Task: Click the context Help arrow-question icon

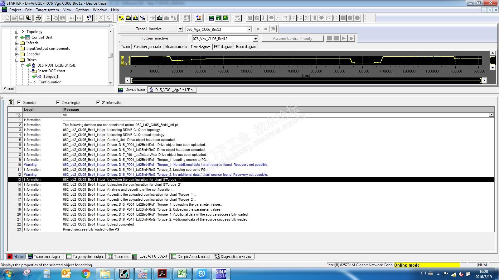Action: (x=89, y=18)
